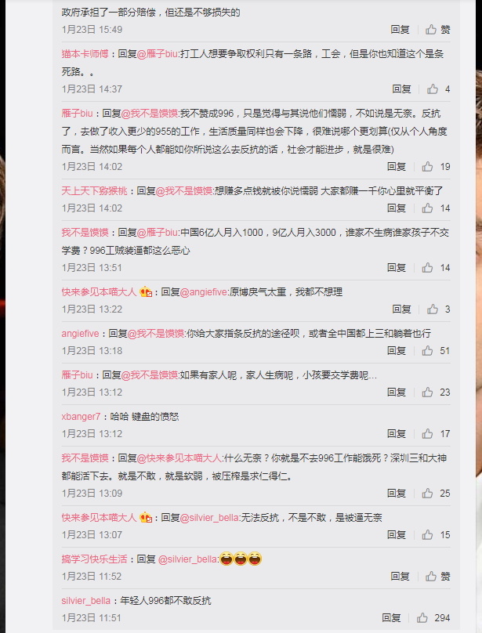
Task: Reply to 雁子biu's 13:12 comment
Action: tap(397, 392)
